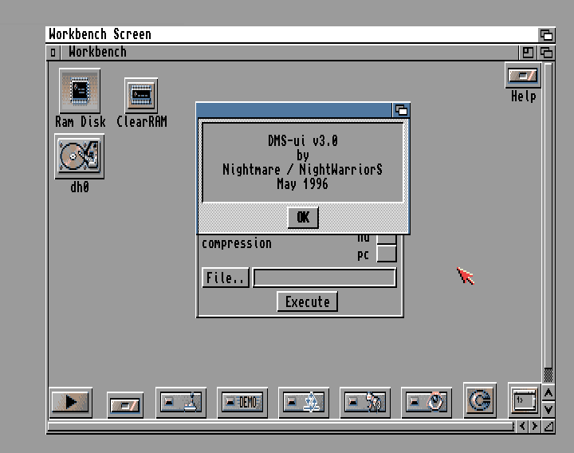This screenshot has height=453, width=574.
Task: Open the drawer icon with the clock
Action: (426, 403)
